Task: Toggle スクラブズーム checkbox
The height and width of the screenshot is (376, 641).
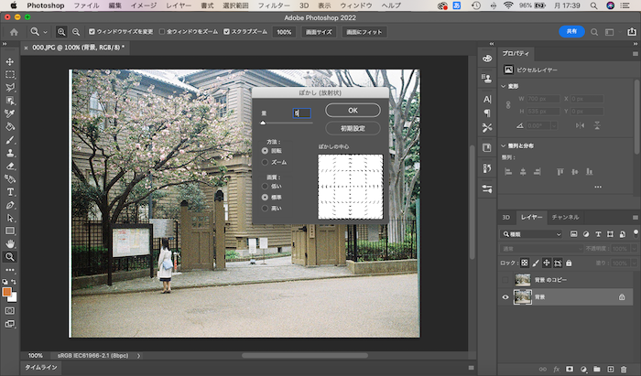Action: tap(226, 32)
